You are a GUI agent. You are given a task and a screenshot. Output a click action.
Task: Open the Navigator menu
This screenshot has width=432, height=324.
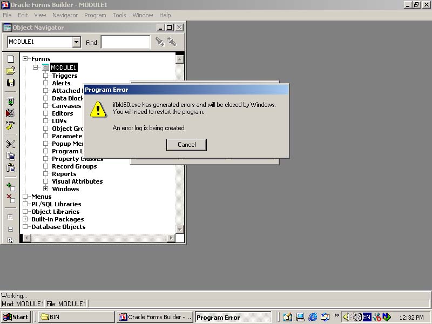point(65,15)
